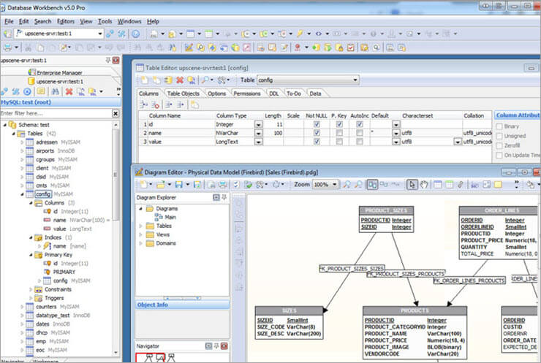The image size is (541, 363).
Task: Click the Object Info panel header
Action: [183, 305]
